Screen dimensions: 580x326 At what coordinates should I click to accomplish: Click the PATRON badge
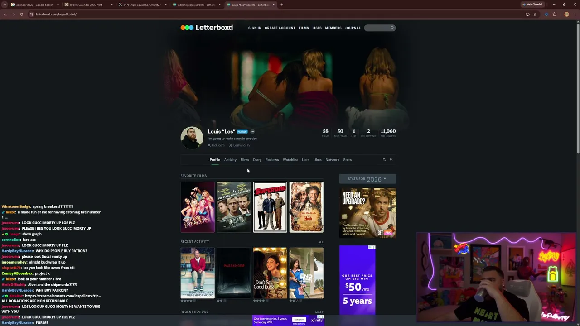[242, 132]
